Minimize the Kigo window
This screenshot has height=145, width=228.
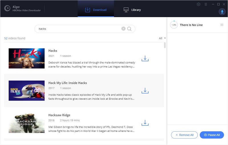pos(213,4)
